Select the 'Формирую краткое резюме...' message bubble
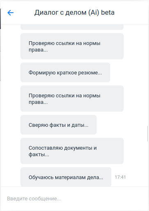 pos(65,72)
